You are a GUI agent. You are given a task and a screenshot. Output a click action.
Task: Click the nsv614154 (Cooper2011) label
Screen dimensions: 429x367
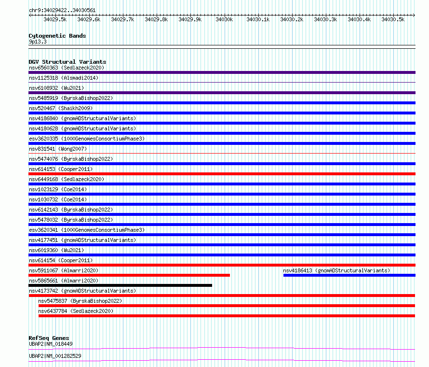(61, 260)
